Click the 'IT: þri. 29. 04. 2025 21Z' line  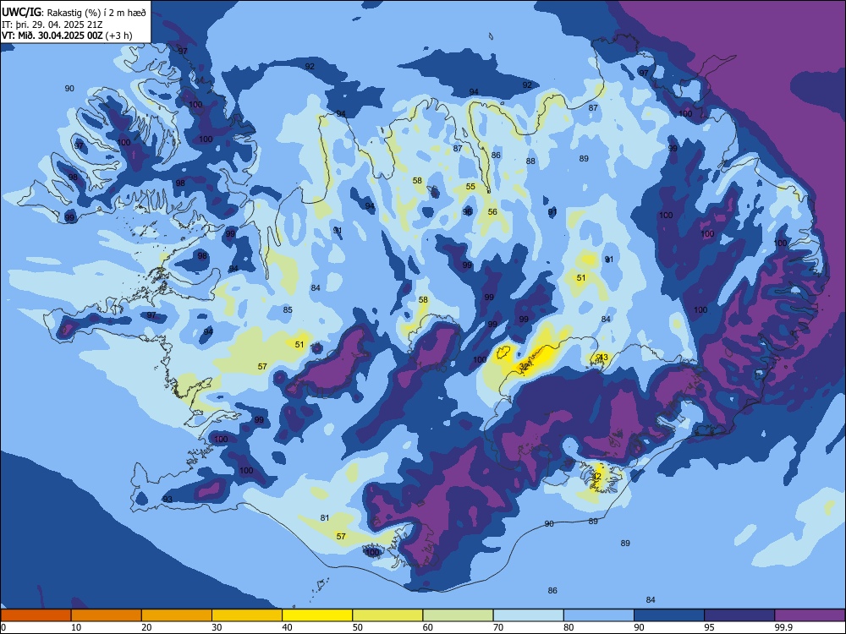click(x=52, y=25)
